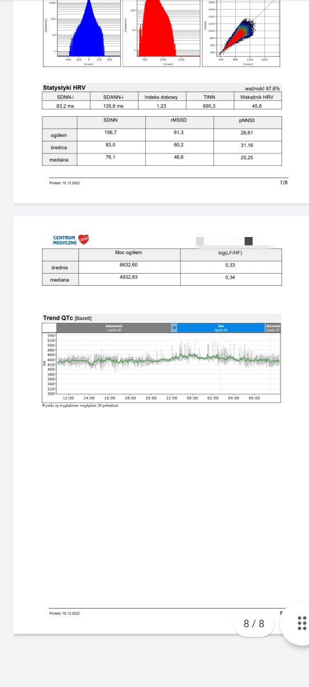
Task: Select log(LF/HF) value 0,33
Action: [x=231, y=265]
